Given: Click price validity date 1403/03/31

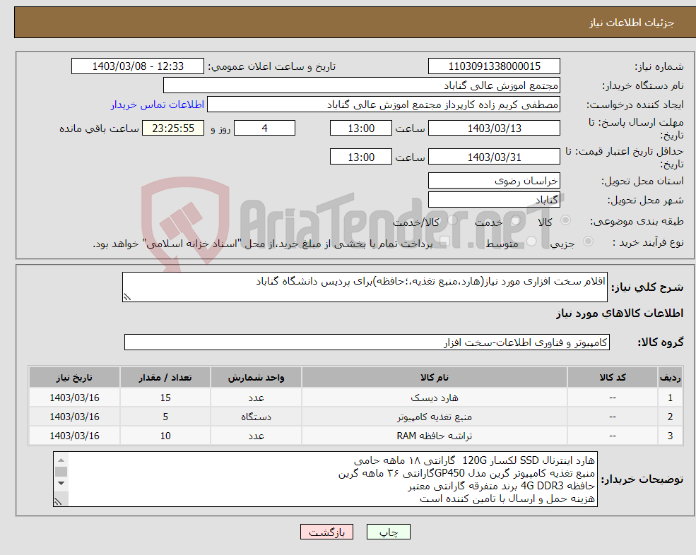Looking at the screenshot, I should click(494, 157).
